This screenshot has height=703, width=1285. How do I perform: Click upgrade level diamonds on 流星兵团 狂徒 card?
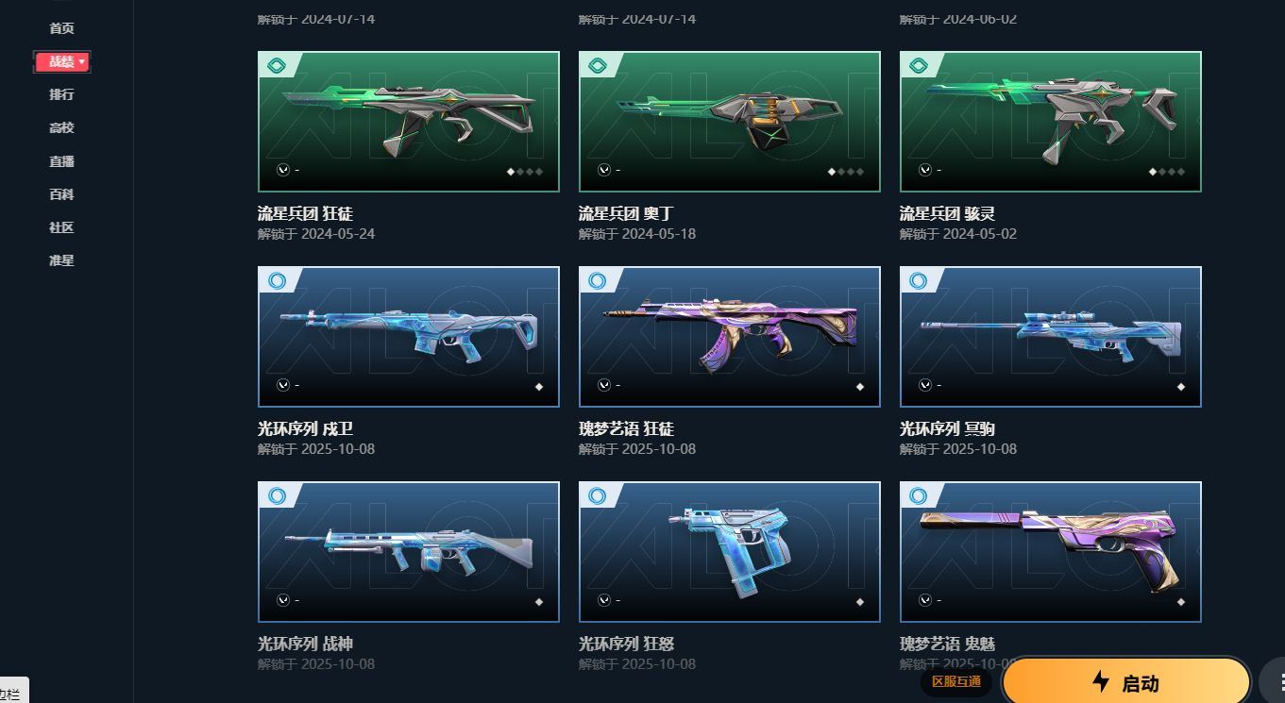click(525, 172)
